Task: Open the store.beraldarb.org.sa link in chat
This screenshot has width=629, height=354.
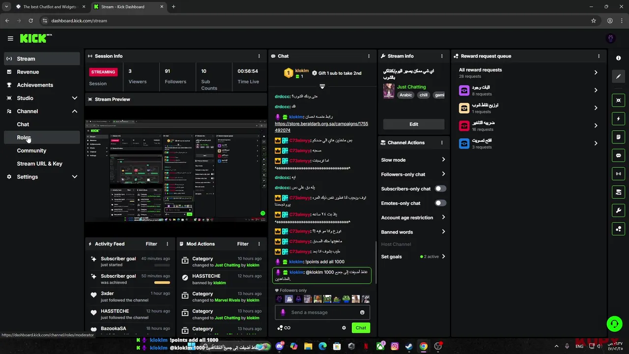Action: [x=321, y=127]
